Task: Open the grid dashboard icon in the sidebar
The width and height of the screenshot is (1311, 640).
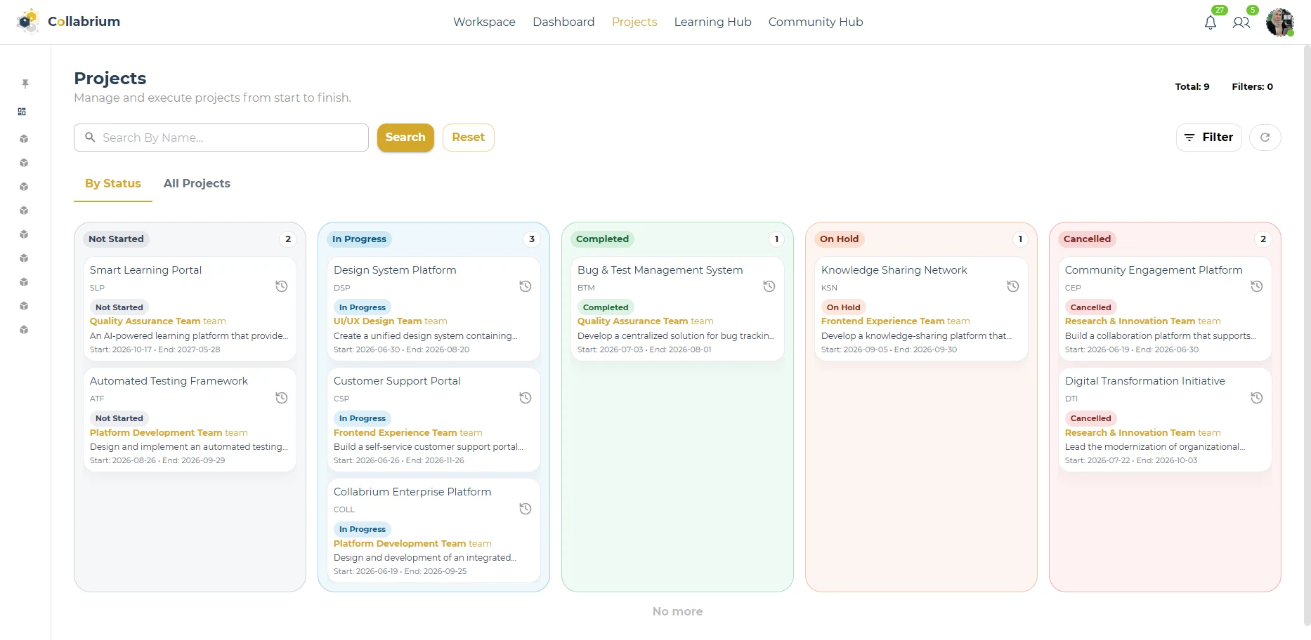Action: [22, 112]
